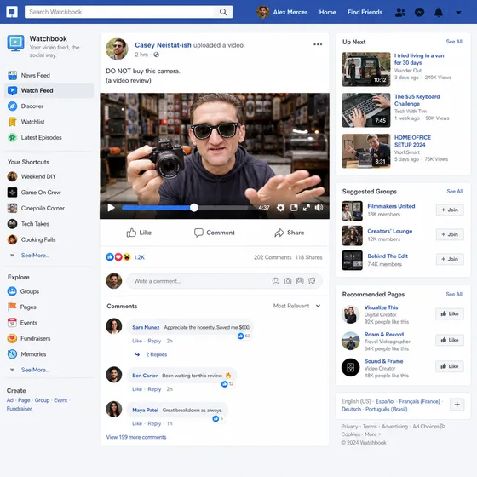The height and width of the screenshot is (477, 477).
Task: Open 'I tried living in a van' thumbnail
Action: pyautogui.click(x=366, y=69)
